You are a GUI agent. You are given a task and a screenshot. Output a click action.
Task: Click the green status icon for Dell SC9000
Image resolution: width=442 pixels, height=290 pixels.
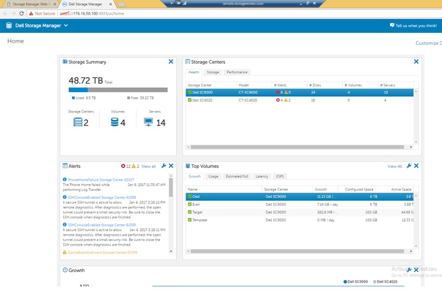[190, 92]
